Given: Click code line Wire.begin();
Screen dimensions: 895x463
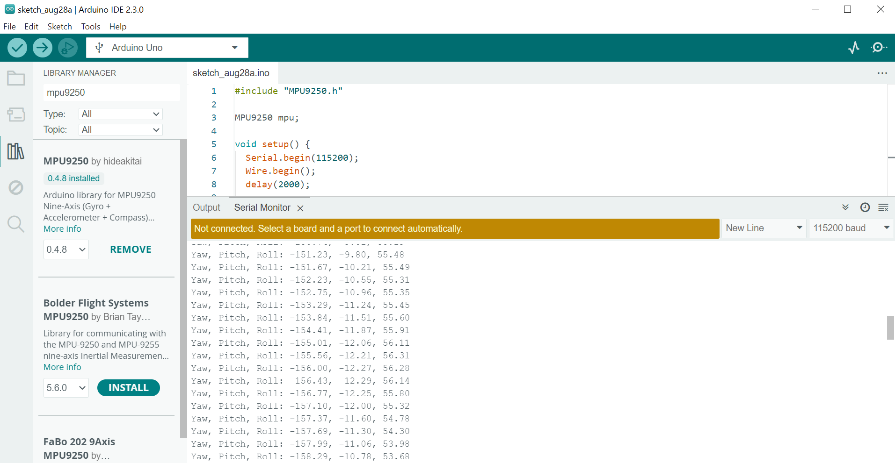Looking at the screenshot, I should [x=280, y=171].
